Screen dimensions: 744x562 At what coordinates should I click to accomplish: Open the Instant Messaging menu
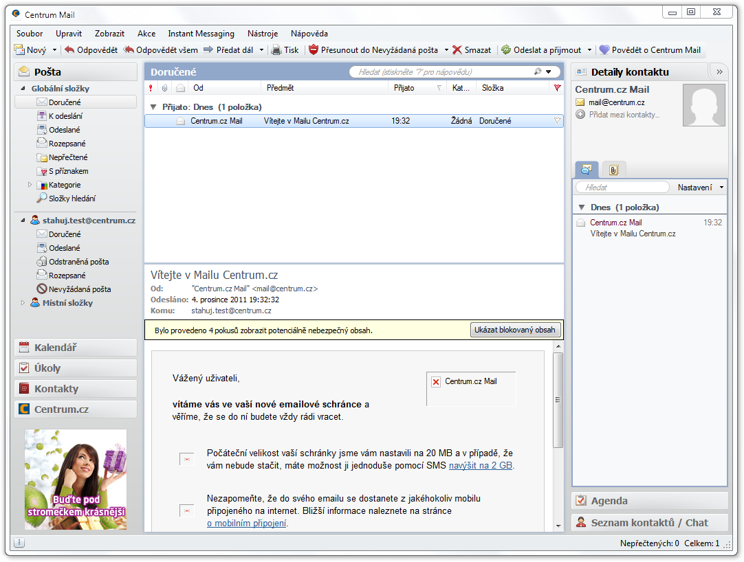click(201, 34)
